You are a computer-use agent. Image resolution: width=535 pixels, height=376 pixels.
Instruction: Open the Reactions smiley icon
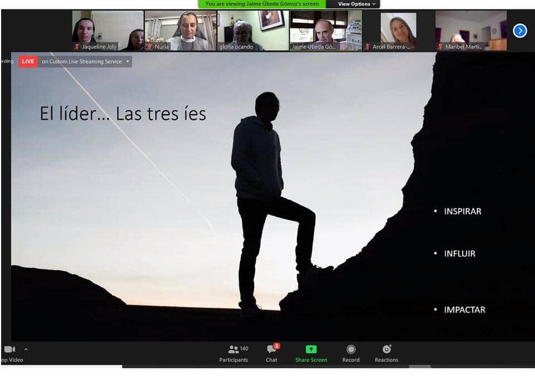(387, 349)
